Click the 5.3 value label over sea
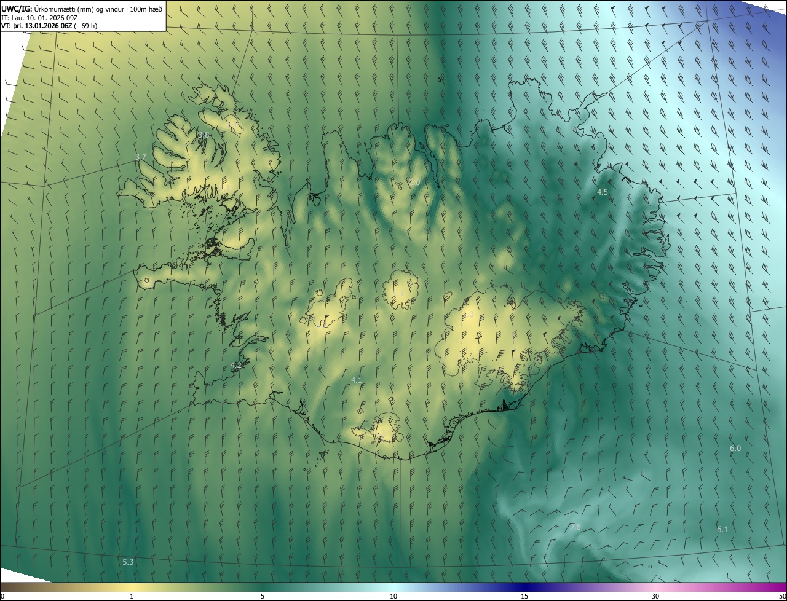Screen dimensions: 787x601 point(128,562)
